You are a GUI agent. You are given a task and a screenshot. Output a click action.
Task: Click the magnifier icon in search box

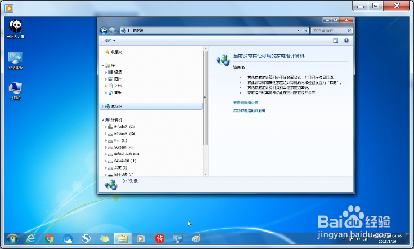349,30
